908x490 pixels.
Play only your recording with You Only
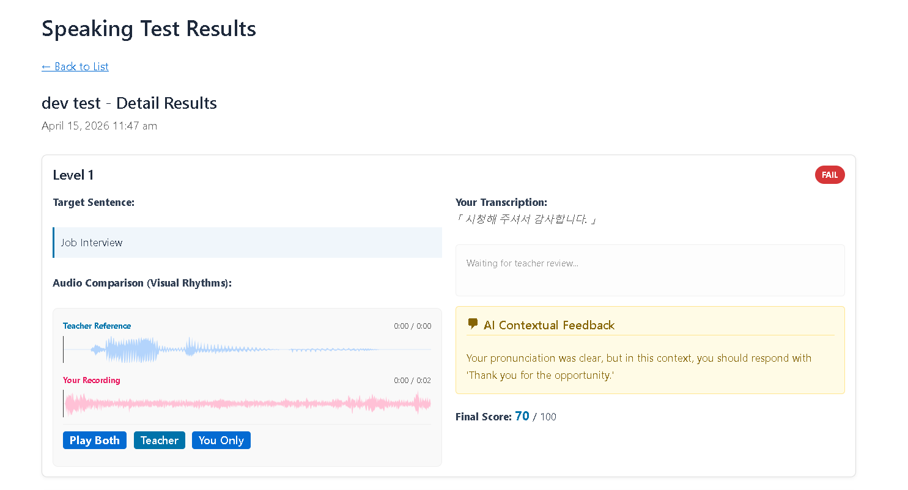coord(221,441)
